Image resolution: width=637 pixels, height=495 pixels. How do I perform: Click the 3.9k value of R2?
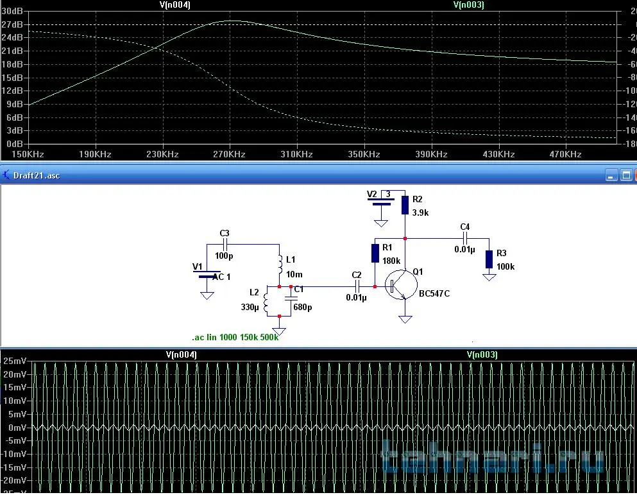click(420, 213)
